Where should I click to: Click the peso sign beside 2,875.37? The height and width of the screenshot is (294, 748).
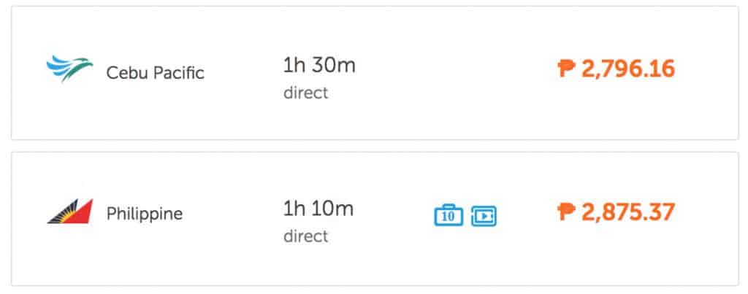[x=566, y=212]
